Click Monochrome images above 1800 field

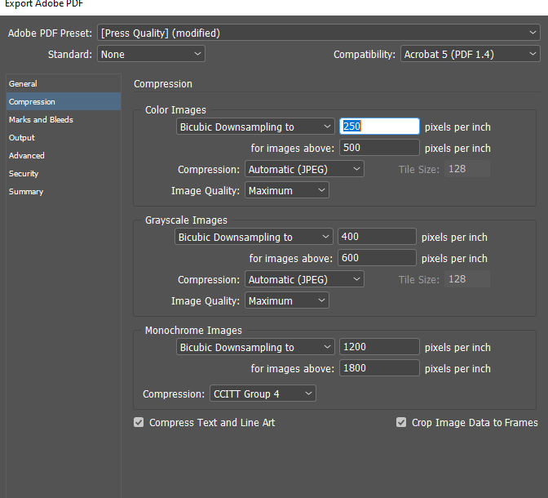click(x=378, y=369)
